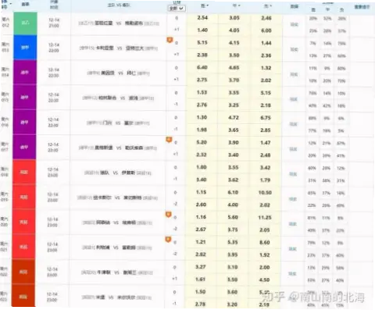Select loss odds 6.75 in match 016

(x=266, y=118)
